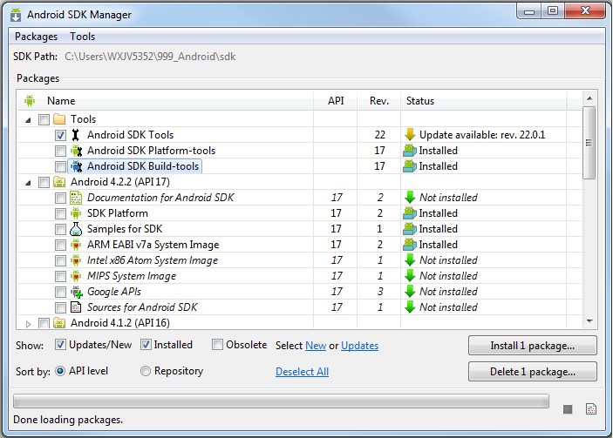Click the Documentation for Android SDK icon
The height and width of the screenshot is (438, 613).
tap(75, 198)
